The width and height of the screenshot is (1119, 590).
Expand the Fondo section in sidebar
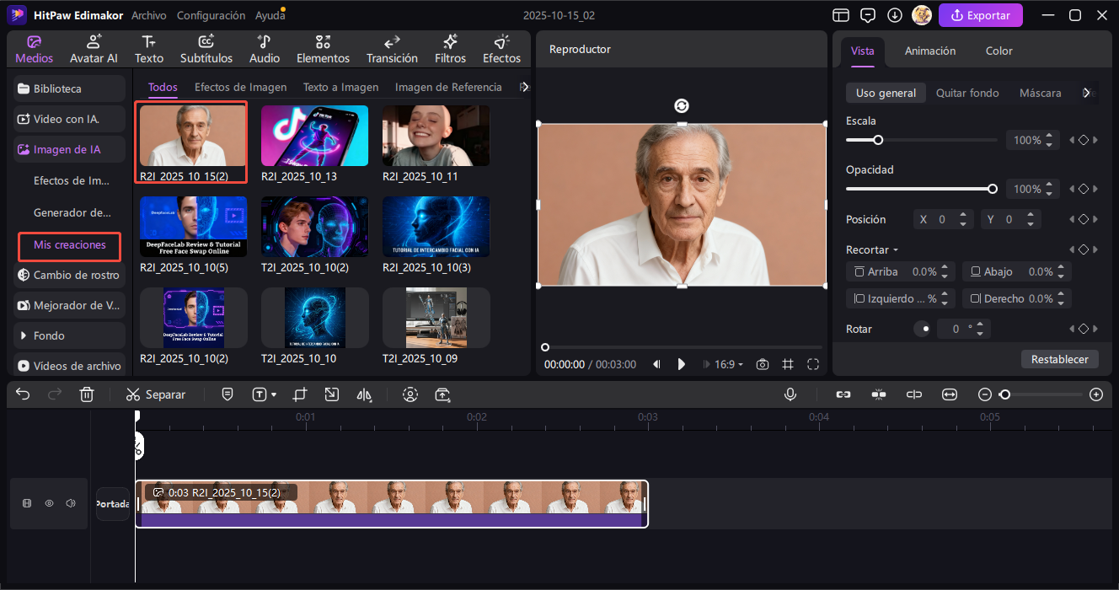[x=49, y=335]
